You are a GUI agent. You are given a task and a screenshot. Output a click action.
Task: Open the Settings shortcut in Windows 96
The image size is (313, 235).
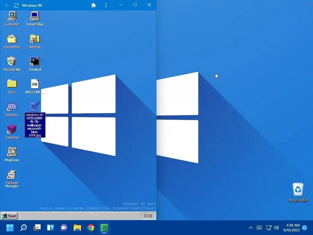[35, 41]
